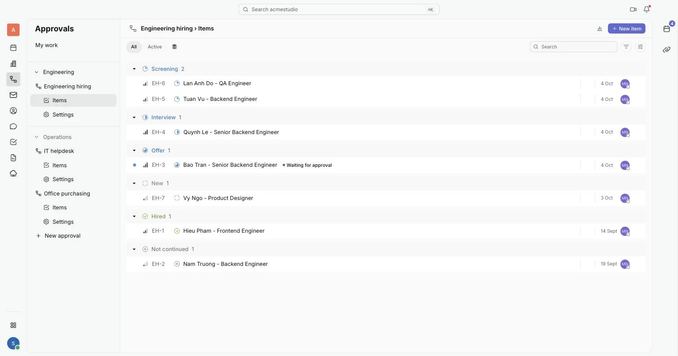Viewport: 678px width, 356px height.
Task: Open the view options sliders icon
Action: pos(640,47)
